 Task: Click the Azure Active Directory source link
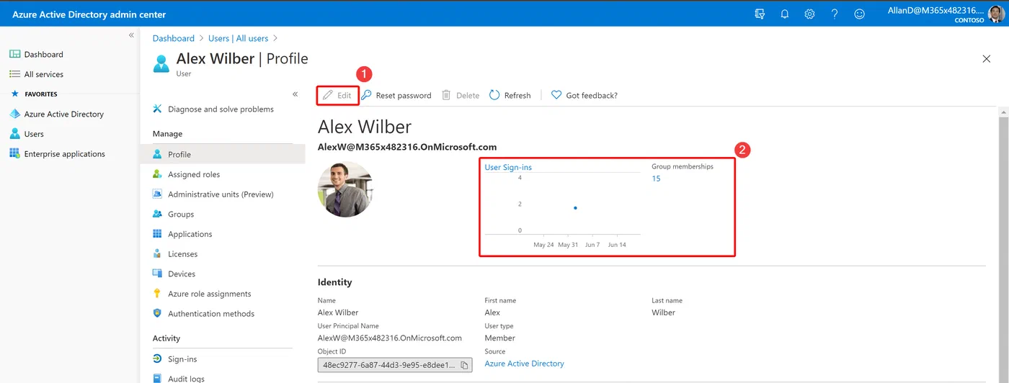pos(524,364)
